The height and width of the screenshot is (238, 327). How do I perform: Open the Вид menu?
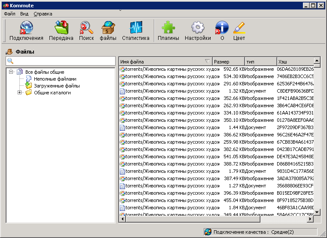pos(24,14)
